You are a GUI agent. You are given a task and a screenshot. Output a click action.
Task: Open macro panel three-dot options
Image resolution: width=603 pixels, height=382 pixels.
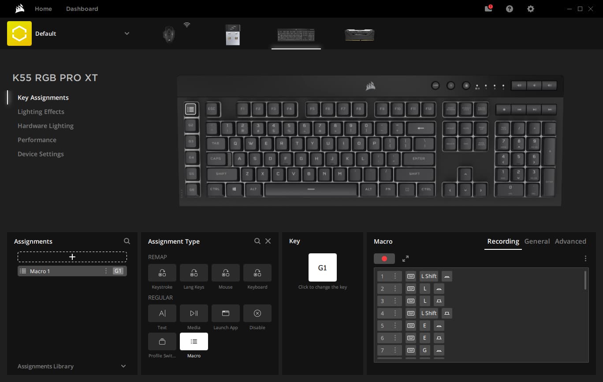point(585,259)
